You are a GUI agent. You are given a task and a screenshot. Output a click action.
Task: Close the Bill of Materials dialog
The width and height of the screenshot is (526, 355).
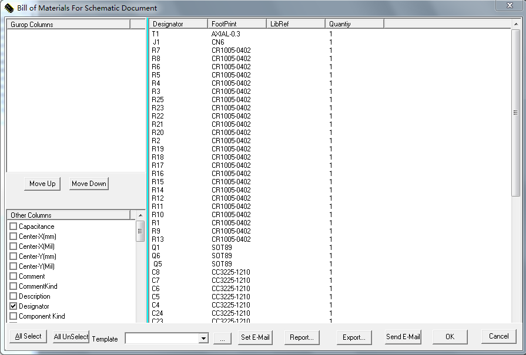point(508,5)
